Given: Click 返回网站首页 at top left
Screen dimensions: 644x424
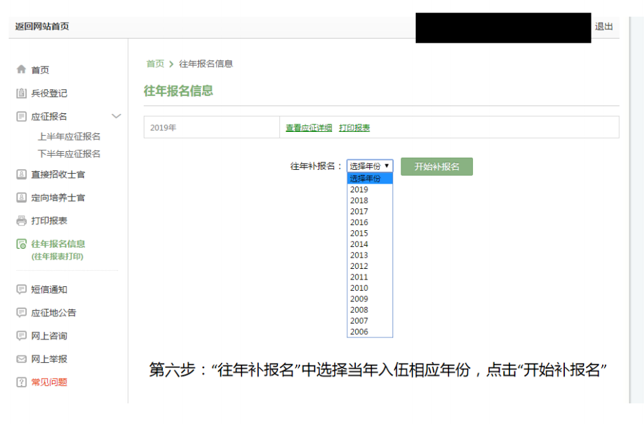Looking at the screenshot, I should click(x=43, y=27).
